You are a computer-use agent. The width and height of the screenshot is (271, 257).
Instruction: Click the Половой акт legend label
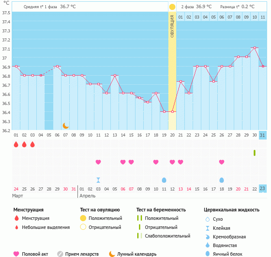pyautogui.click(x=36, y=254)
